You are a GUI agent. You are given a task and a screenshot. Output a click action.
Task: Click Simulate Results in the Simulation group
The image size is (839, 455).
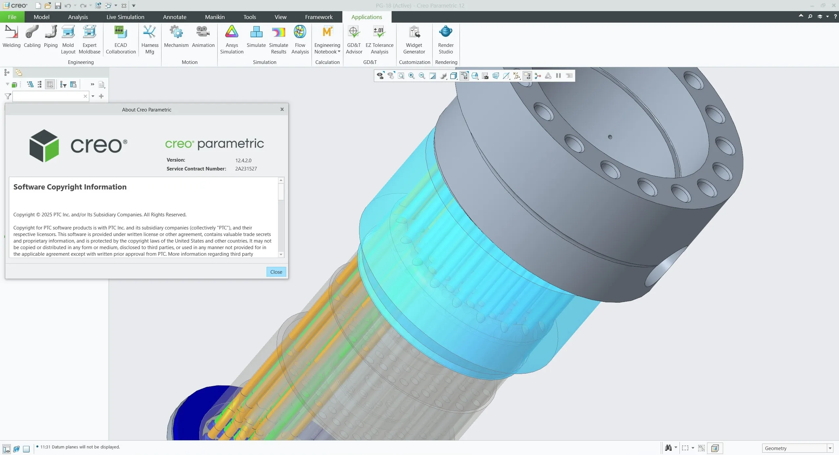(x=278, y=39)
